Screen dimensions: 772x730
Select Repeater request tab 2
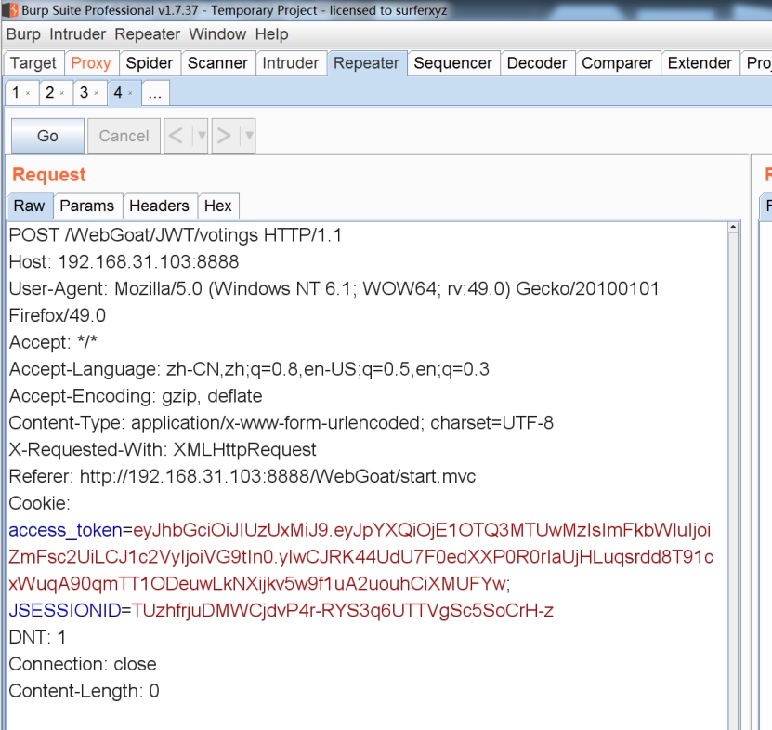[50, 93]
